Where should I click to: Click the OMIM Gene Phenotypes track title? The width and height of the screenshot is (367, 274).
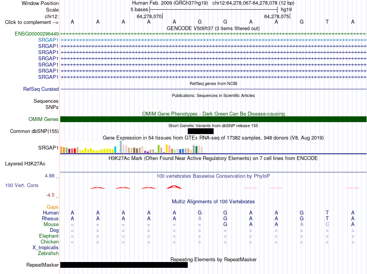213,114
